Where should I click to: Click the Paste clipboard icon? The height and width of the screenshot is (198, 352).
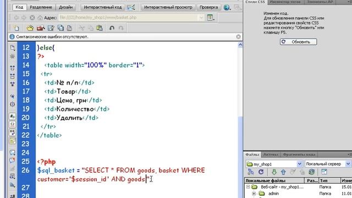pyautogui.click(x=99, y=28)
